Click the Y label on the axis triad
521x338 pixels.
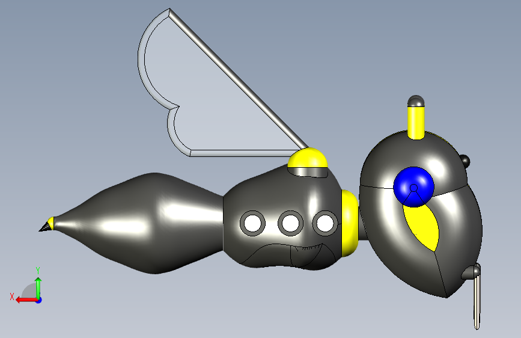(38, 271)
